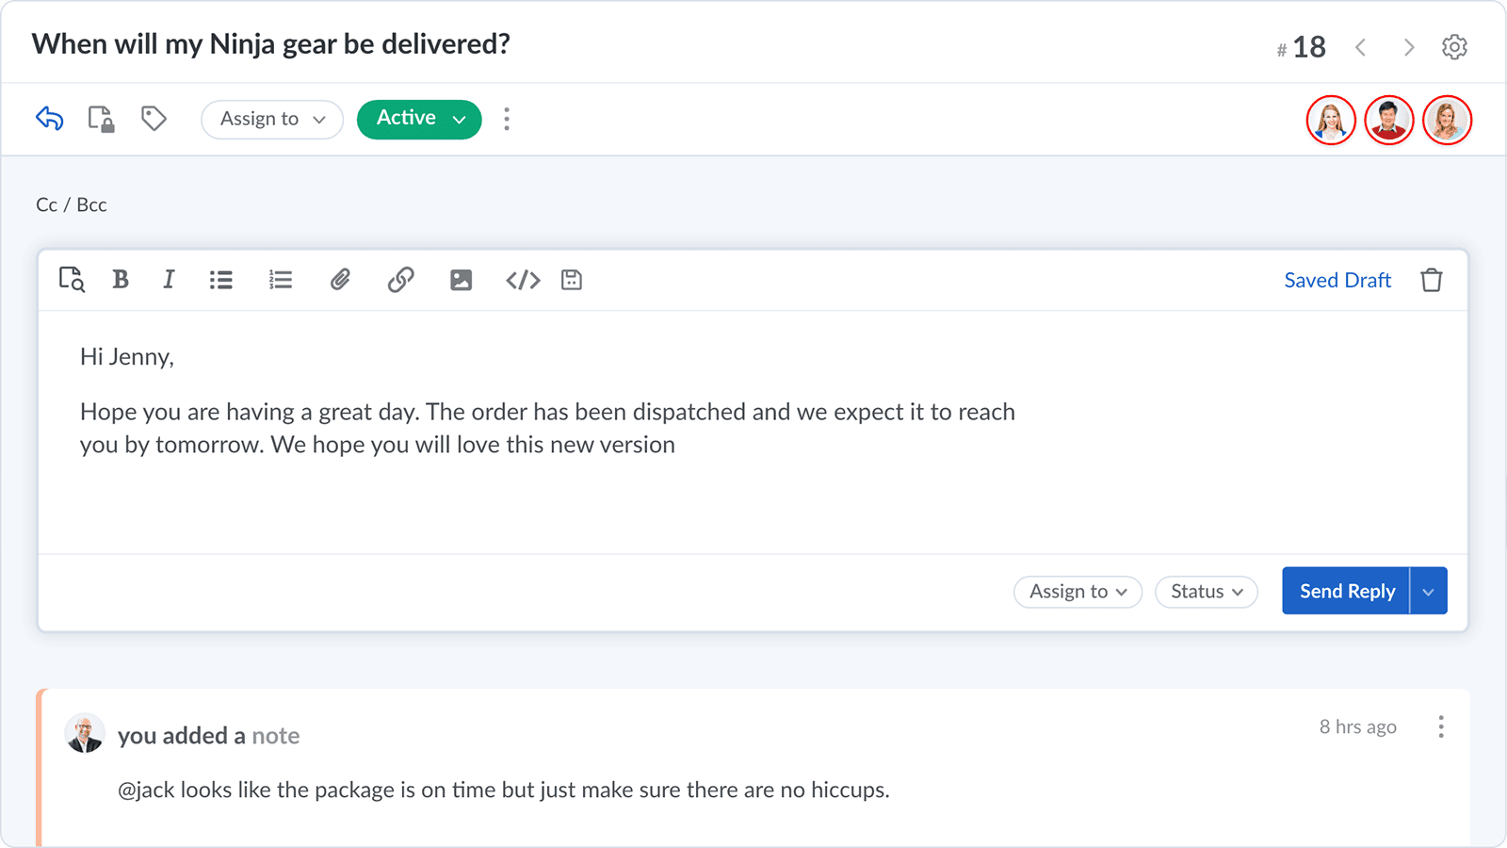
Task: Expand the Active status dropdown
Action: click(x=418, y=119)
